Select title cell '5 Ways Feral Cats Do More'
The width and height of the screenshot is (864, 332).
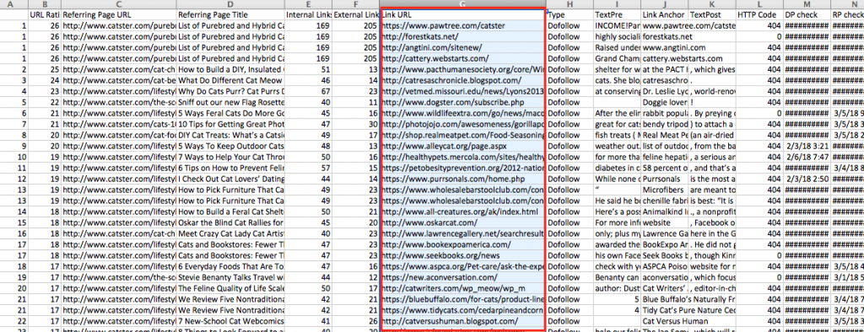tap(231, 114)
